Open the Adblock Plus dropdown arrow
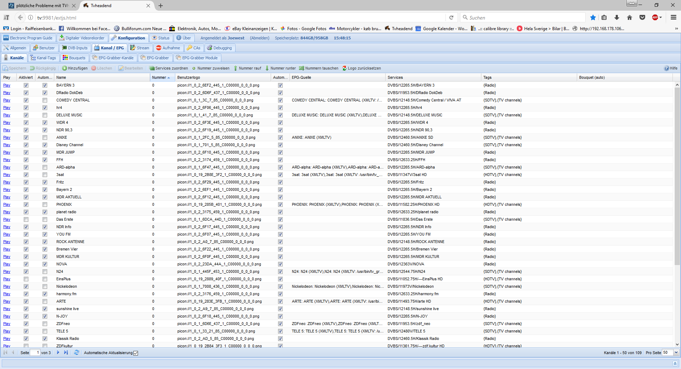 (x=661, y=17)
